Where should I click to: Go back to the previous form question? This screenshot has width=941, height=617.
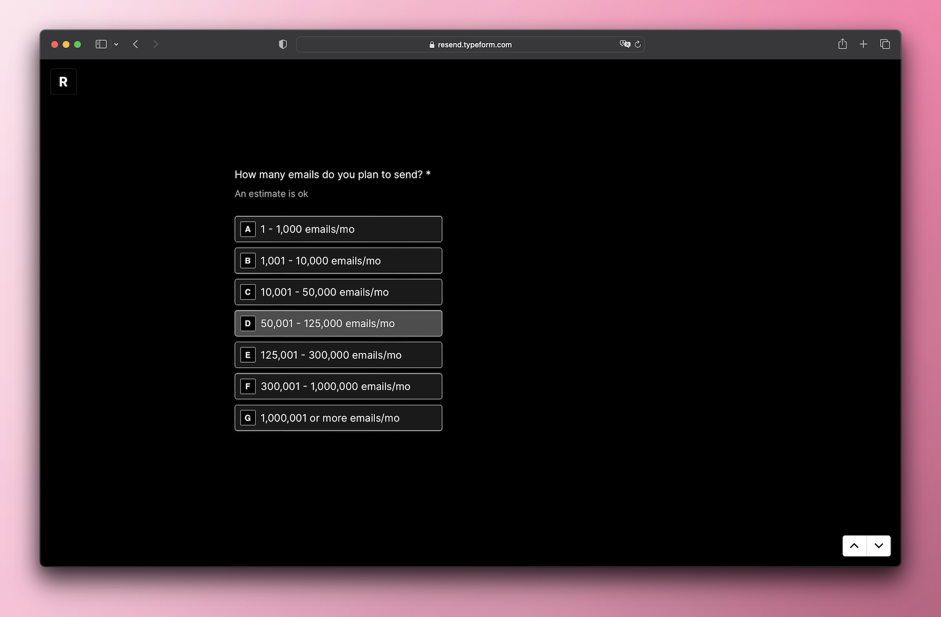[x=854, y=545]
